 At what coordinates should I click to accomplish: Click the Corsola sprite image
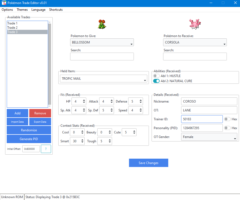click(195, 24)
